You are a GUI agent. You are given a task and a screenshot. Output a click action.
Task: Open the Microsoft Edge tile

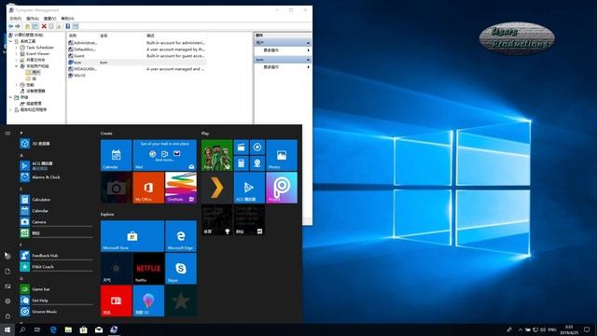[x=181, y=236]
